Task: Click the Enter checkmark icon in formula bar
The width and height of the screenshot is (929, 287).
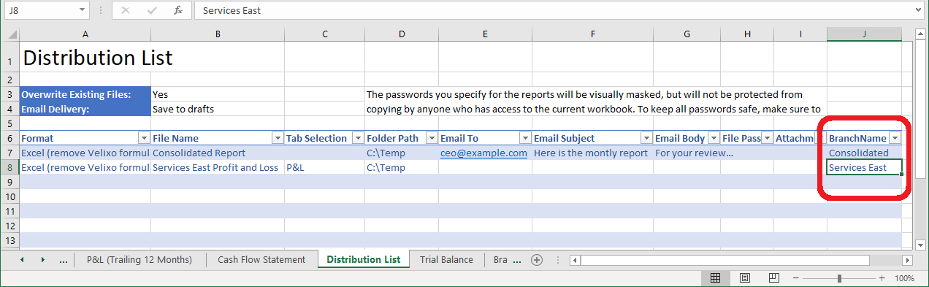Action: pos(152,11)
